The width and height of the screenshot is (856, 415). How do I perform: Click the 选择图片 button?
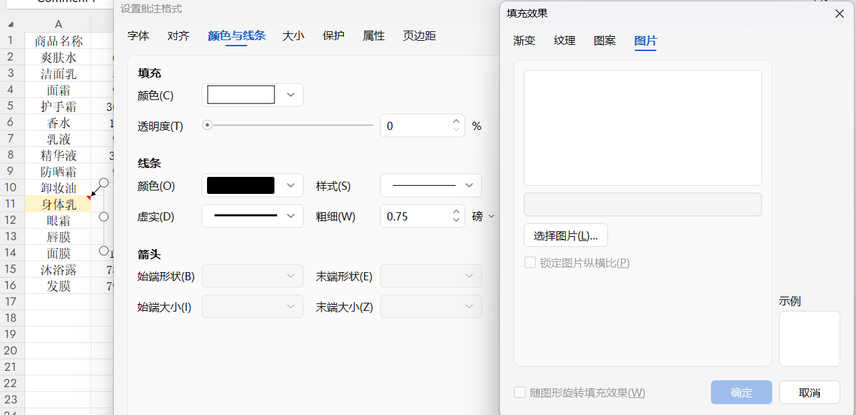(x=564, y=235)
